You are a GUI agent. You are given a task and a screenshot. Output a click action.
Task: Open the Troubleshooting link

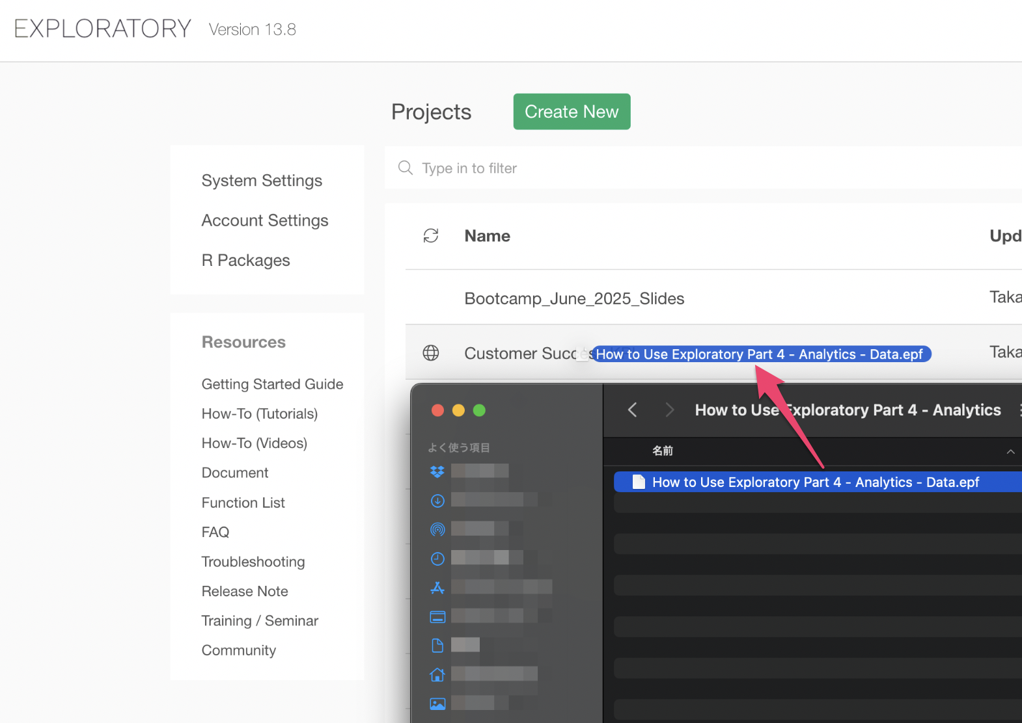click(x=253, y=562)
